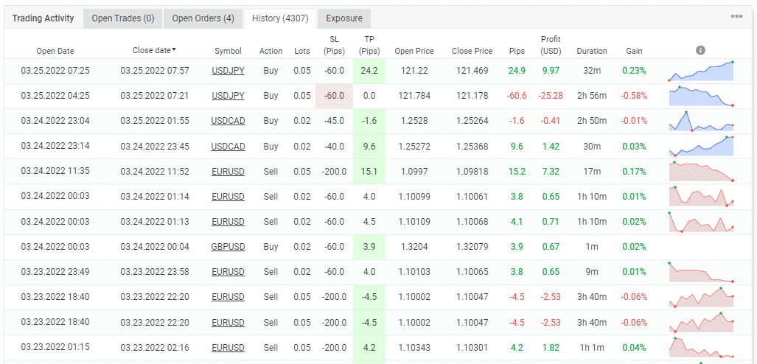757x364 pixels.
Task: Click loss value -25.28
Action: [551, 96]
